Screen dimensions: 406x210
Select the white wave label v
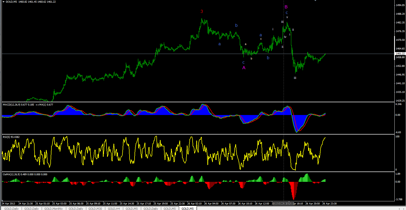pyautogui.click(x=287, y=17)
